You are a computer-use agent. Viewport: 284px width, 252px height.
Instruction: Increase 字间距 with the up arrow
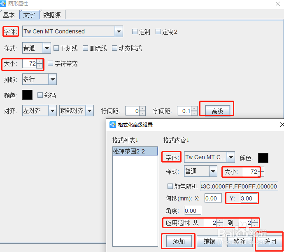(194, 108)
